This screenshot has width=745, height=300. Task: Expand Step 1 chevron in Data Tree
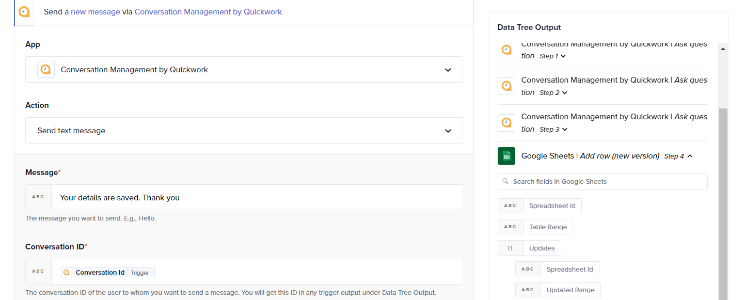[563, 56]
